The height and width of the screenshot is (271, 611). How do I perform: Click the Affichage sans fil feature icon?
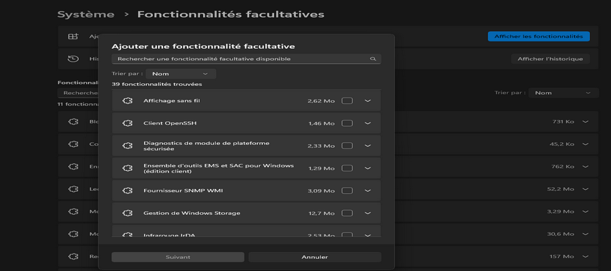point(126,101)
